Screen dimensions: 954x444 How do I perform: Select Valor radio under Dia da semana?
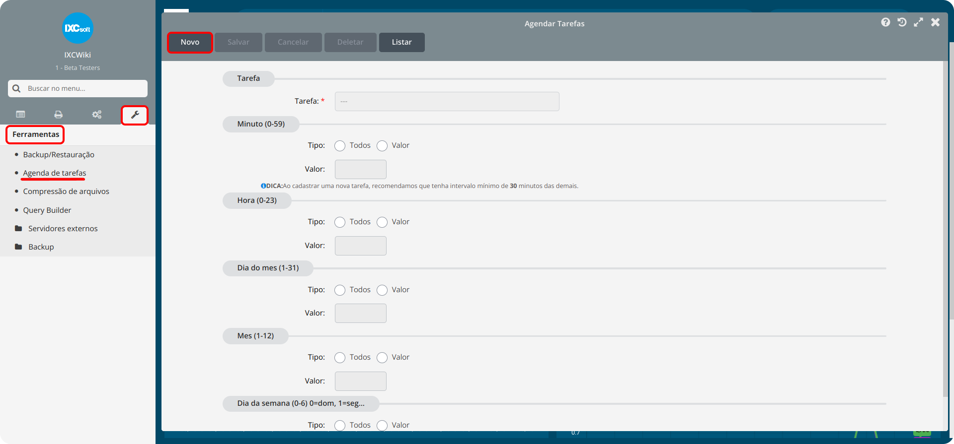[382, 426]
